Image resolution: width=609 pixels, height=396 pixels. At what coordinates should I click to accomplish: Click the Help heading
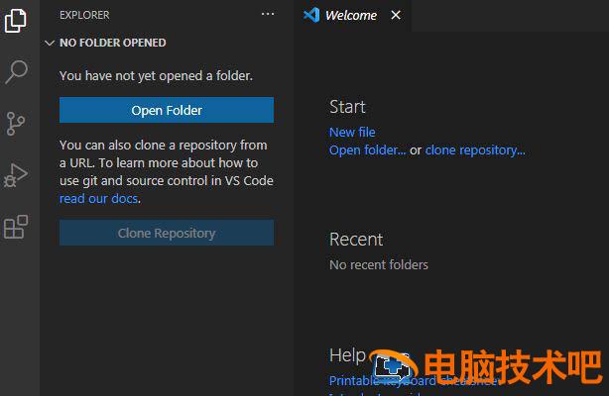[347, 355]
